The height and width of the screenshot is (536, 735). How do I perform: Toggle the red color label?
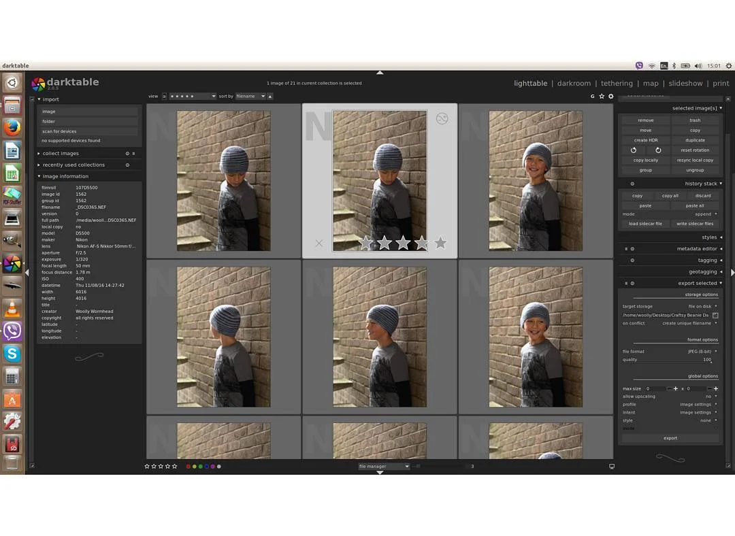click(x=188, y=466)
